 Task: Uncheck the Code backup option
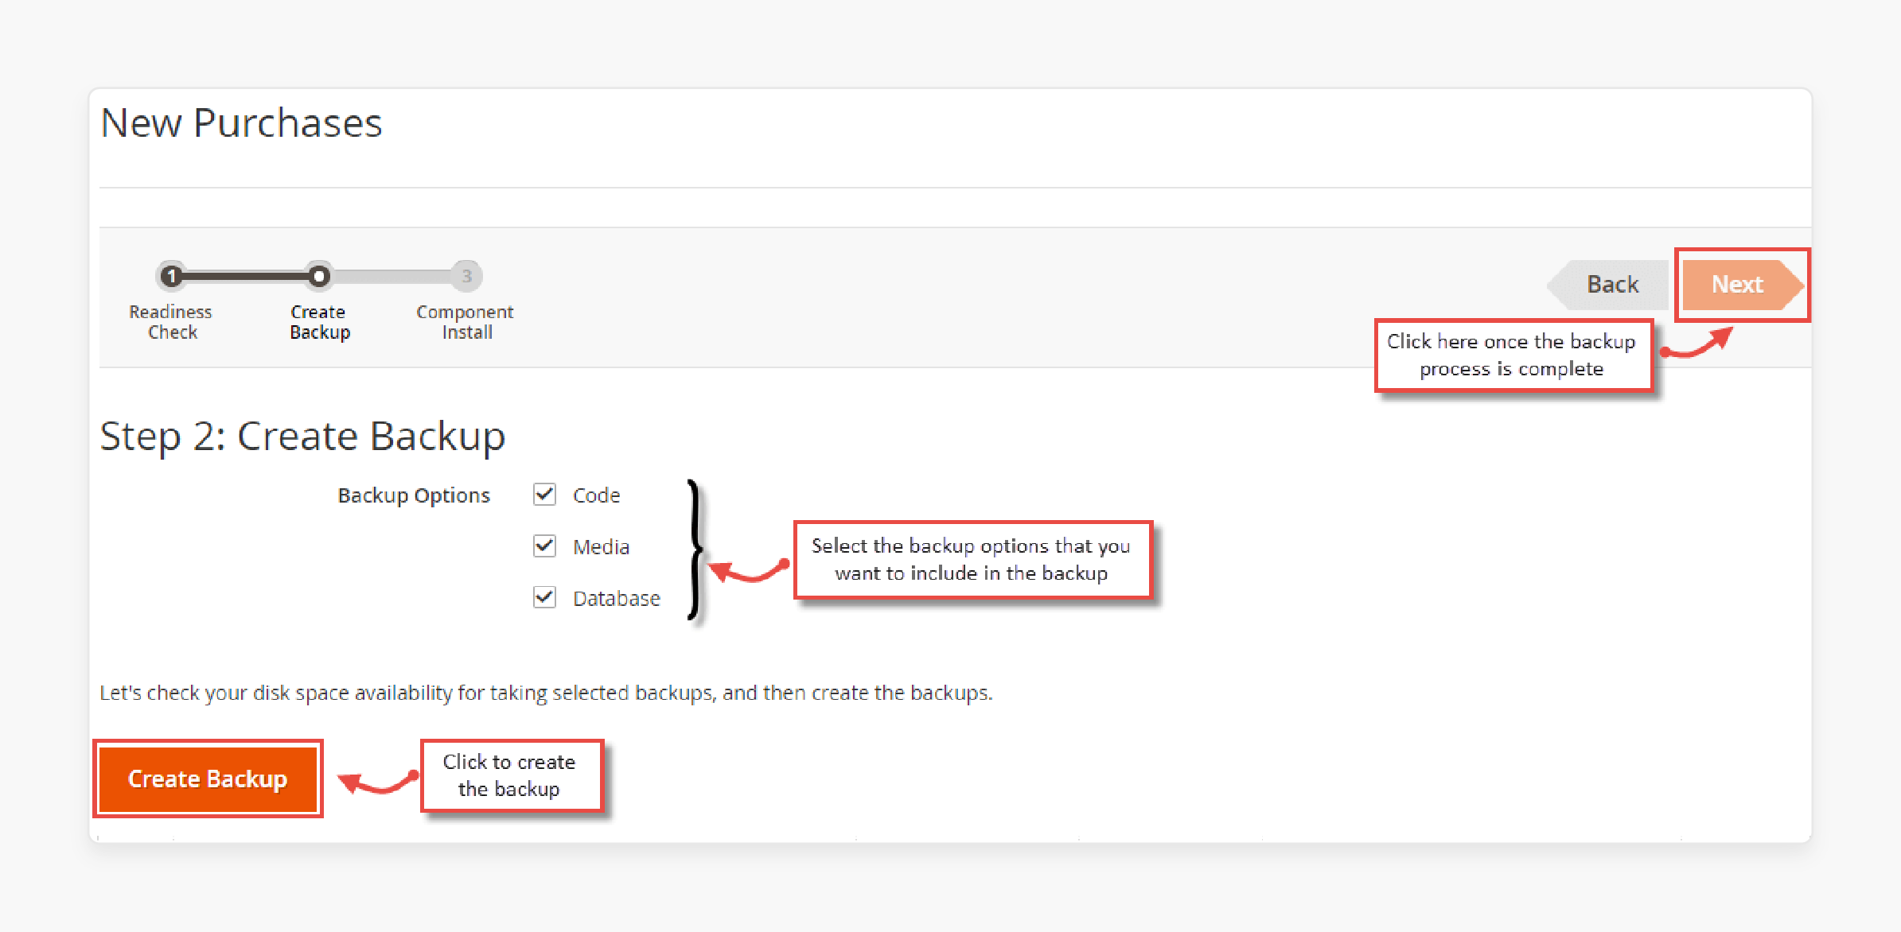(544, 495)
